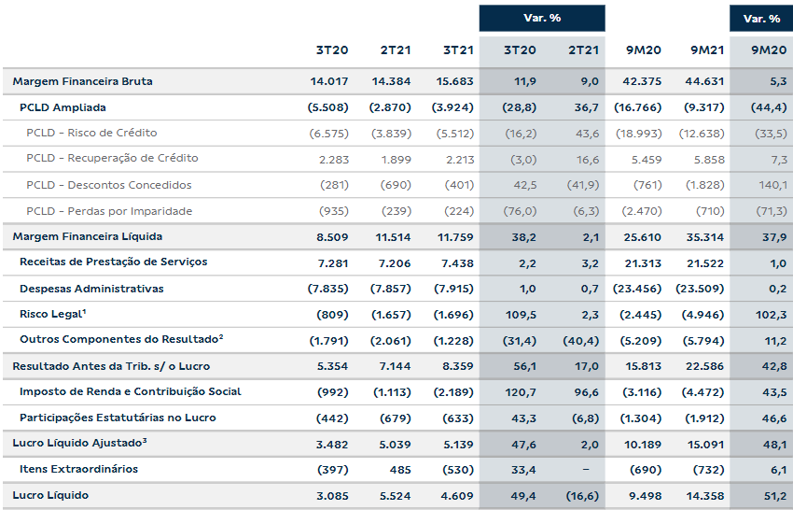This screenshot has height=510, width=793.
Task: Select PCLD - Perdas por Imparidade label
Action: click(109, 211)
